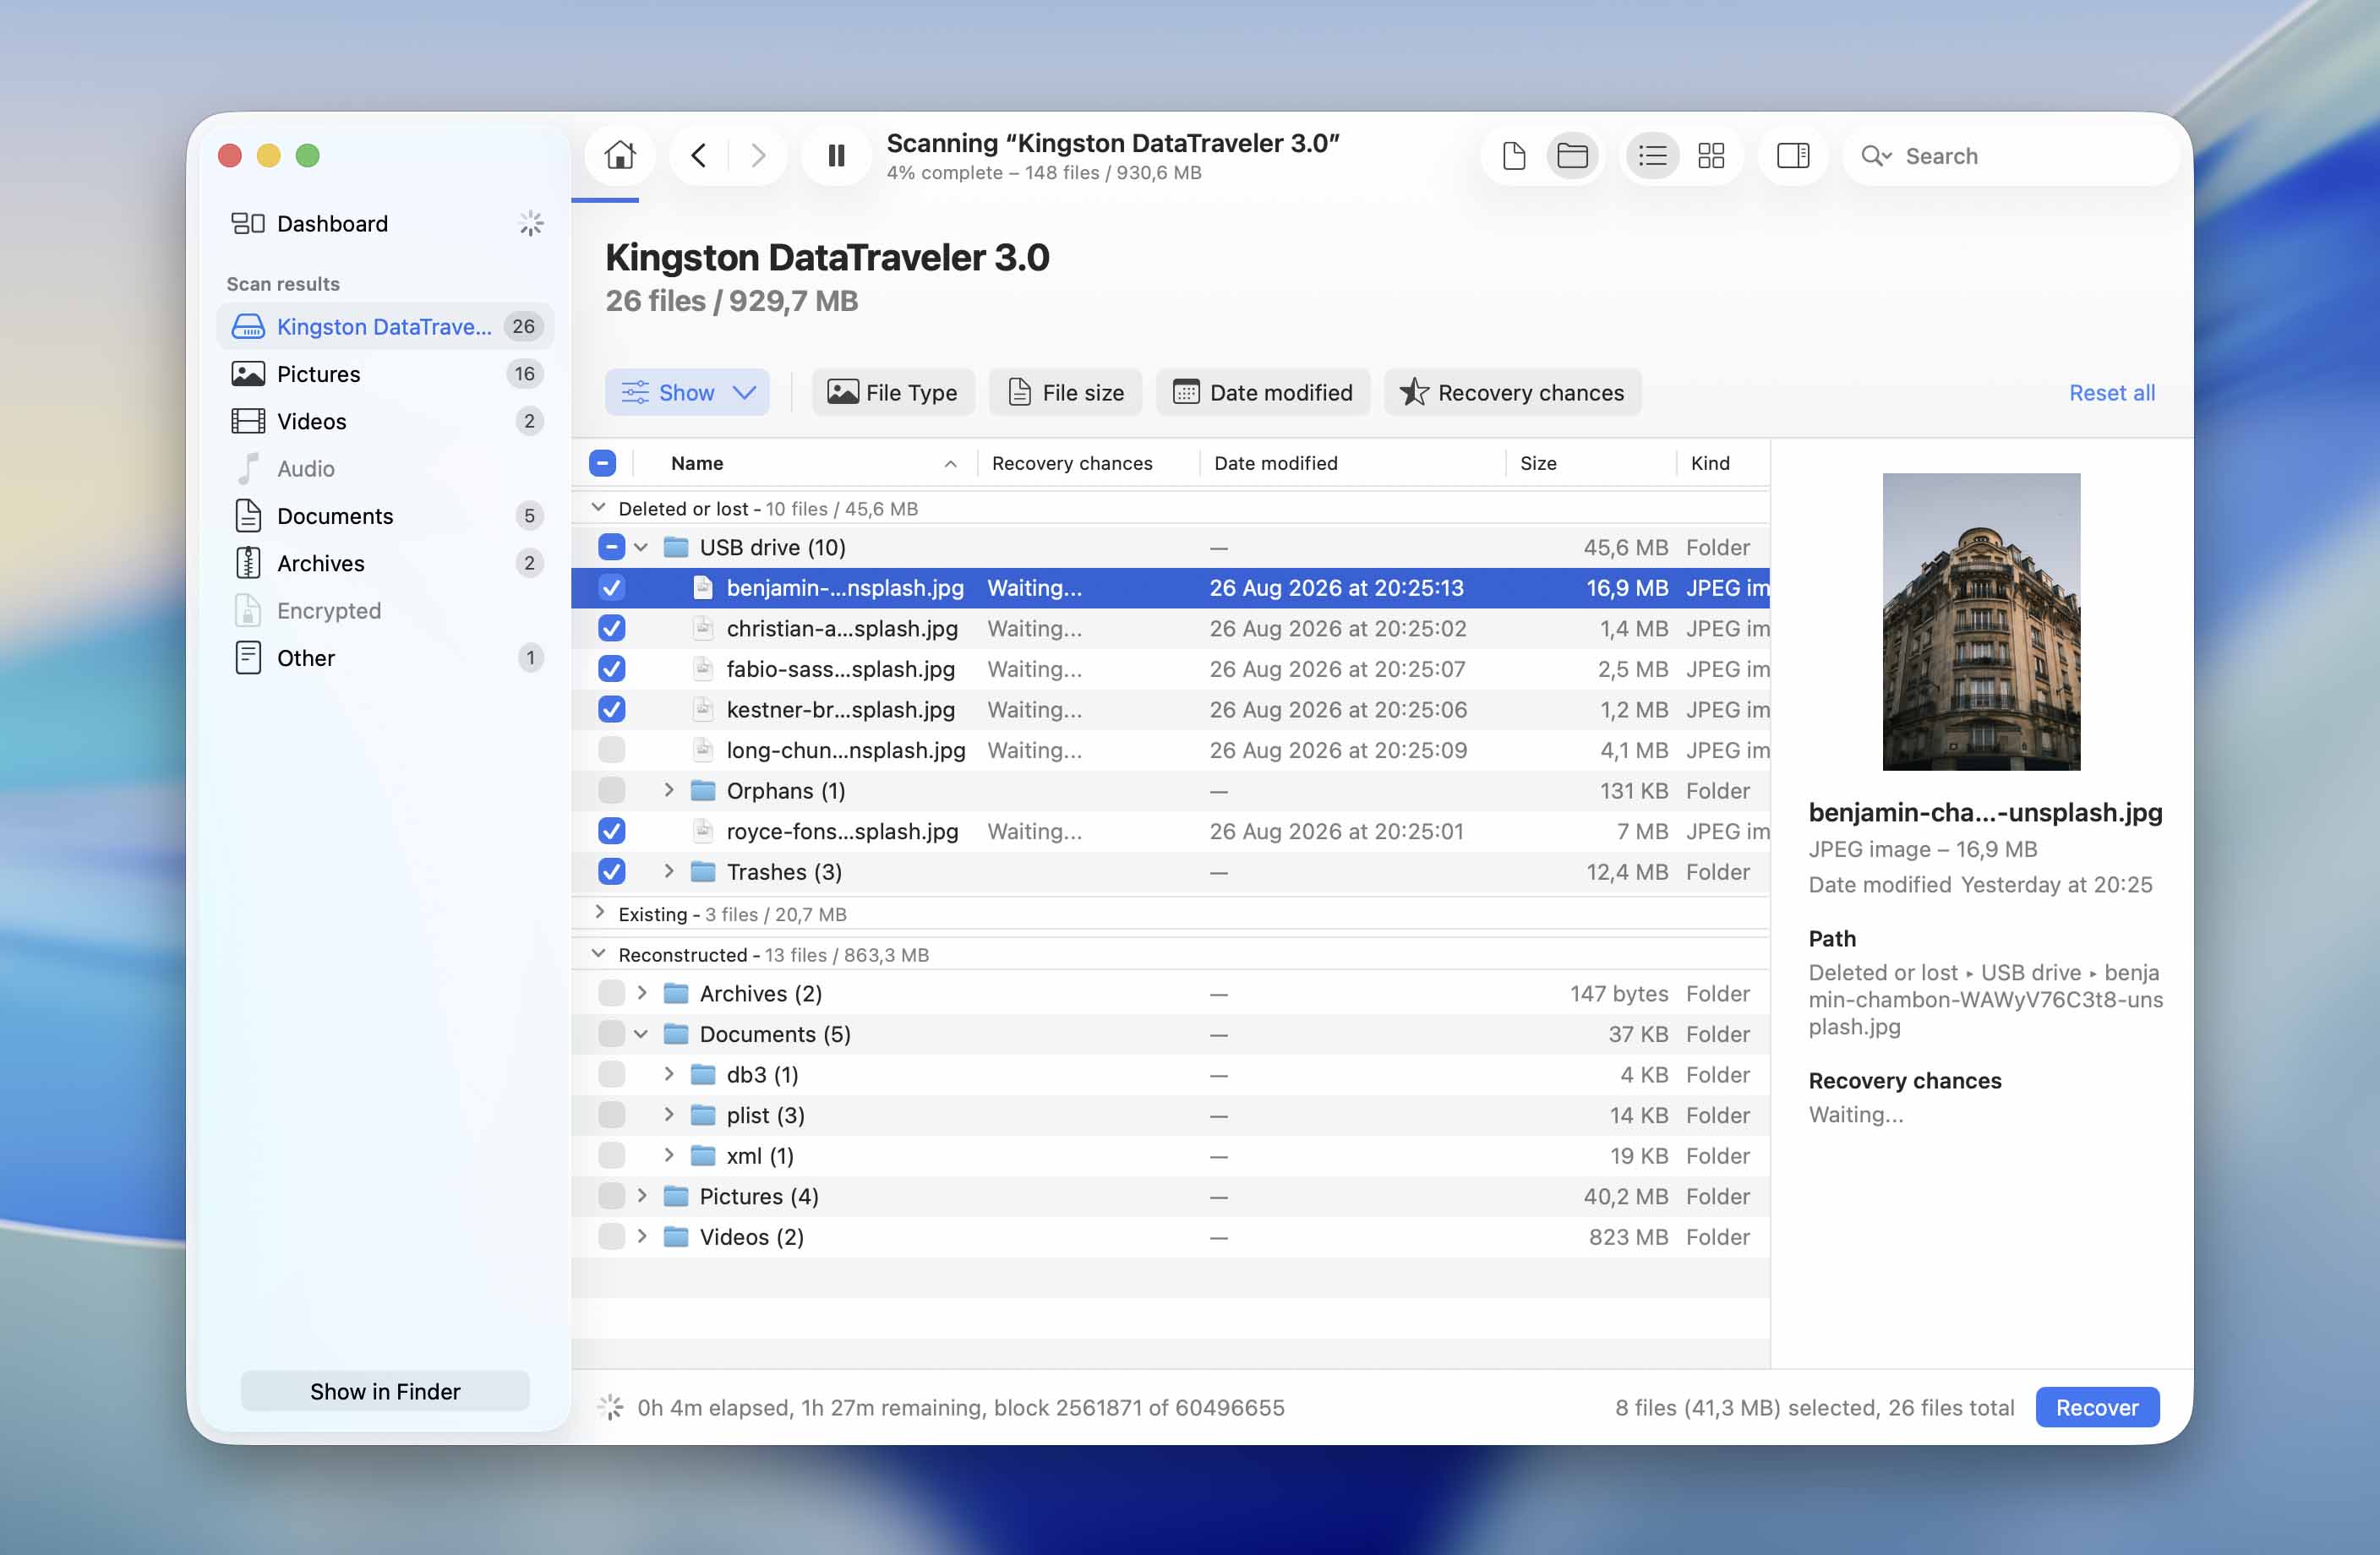Check long-chun...nsplash.jpg checkbox
The height and width of the screenshot is (1555, 2380).
611,750
